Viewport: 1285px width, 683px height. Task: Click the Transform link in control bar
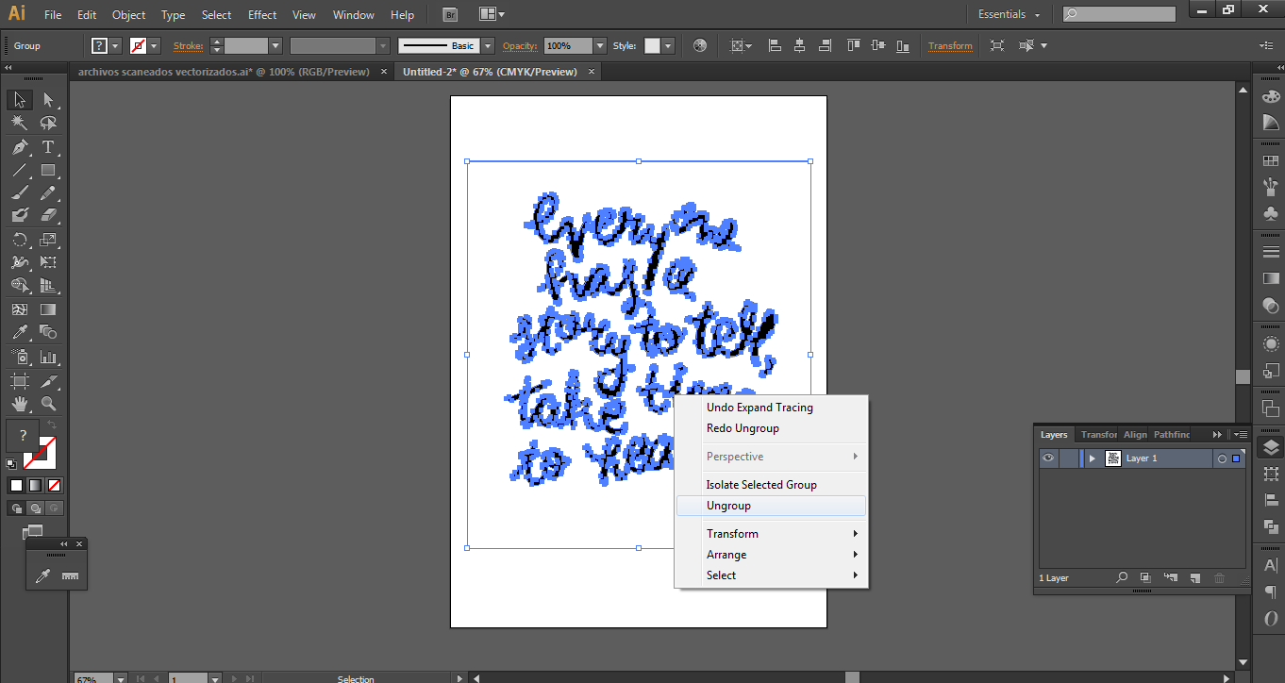(950, 45)
